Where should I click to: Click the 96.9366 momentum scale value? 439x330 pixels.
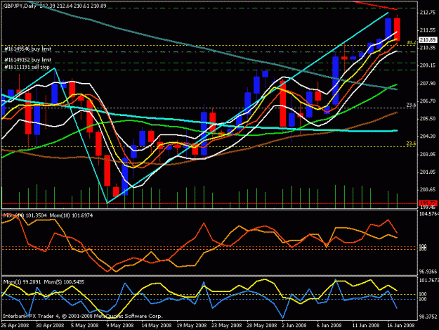[428, 272]
